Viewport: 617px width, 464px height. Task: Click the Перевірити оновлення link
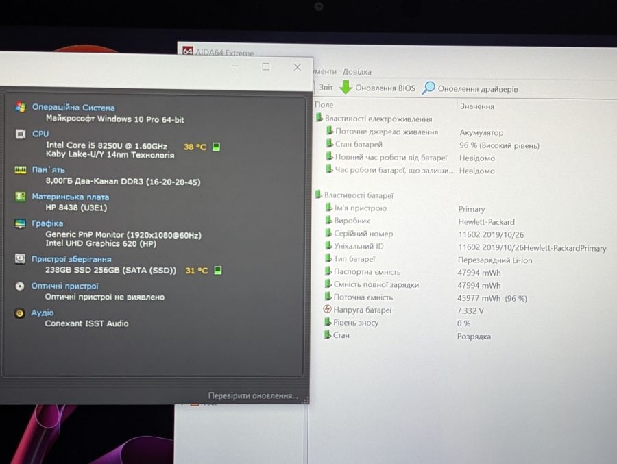click(x=252, y=395)
